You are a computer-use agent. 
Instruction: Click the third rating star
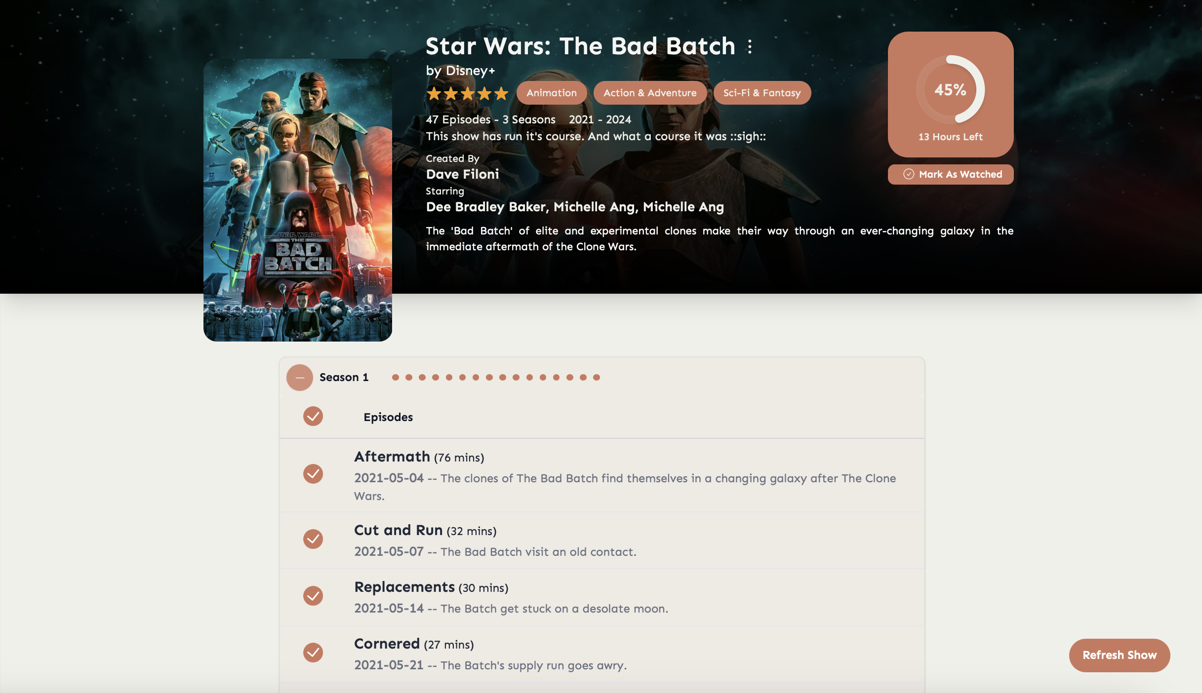pos(468,93)
